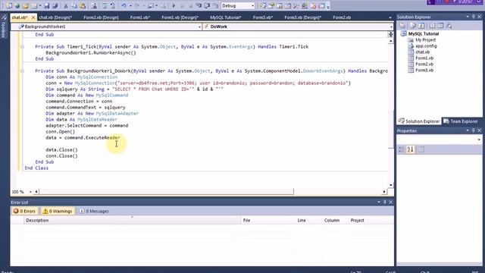Select app.config in Solution Explorer
Screen dimensions: 485x273
[426, 45]
